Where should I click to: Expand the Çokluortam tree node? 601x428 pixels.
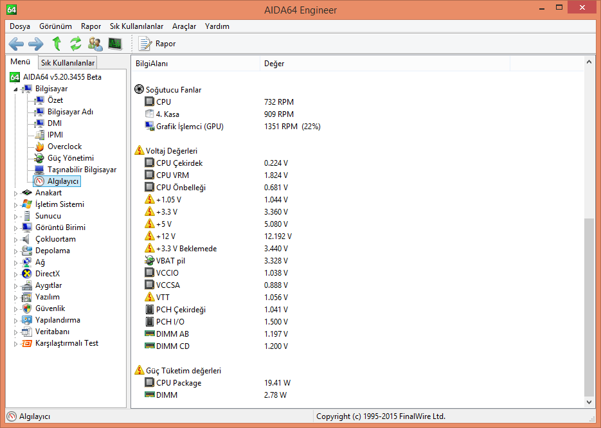click(x=15, y=240)
